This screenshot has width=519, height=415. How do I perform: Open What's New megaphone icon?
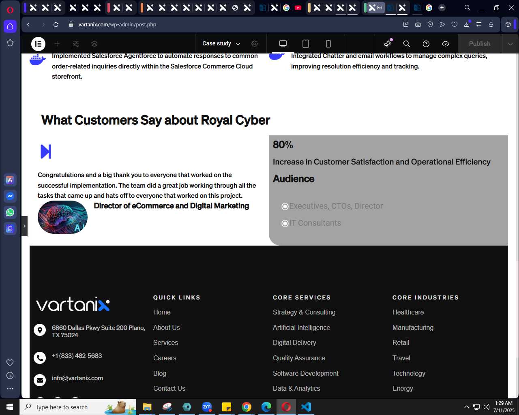point(388,43)
